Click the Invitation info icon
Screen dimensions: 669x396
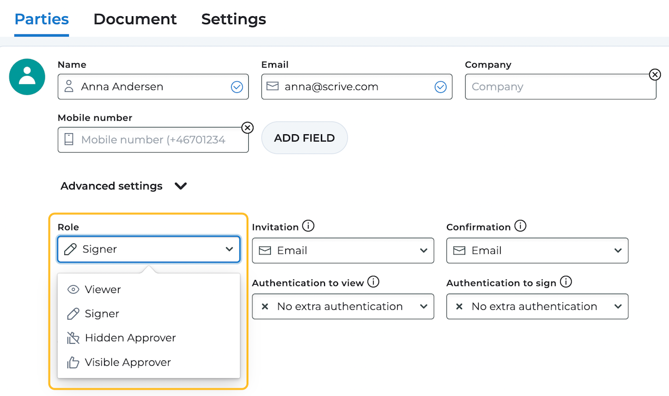(308, 226)
